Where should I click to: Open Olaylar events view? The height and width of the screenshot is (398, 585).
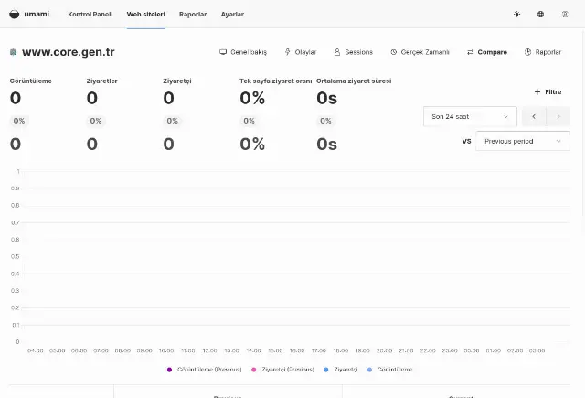pyautogui.click(x=301, y=52)
